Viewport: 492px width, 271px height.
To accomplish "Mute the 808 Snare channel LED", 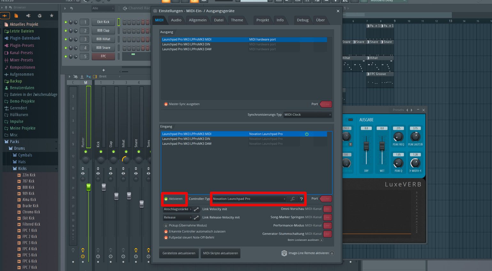I will click(66, 48).
